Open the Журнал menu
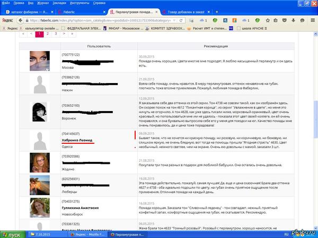The image size is (318, 238). coord(45,3)
